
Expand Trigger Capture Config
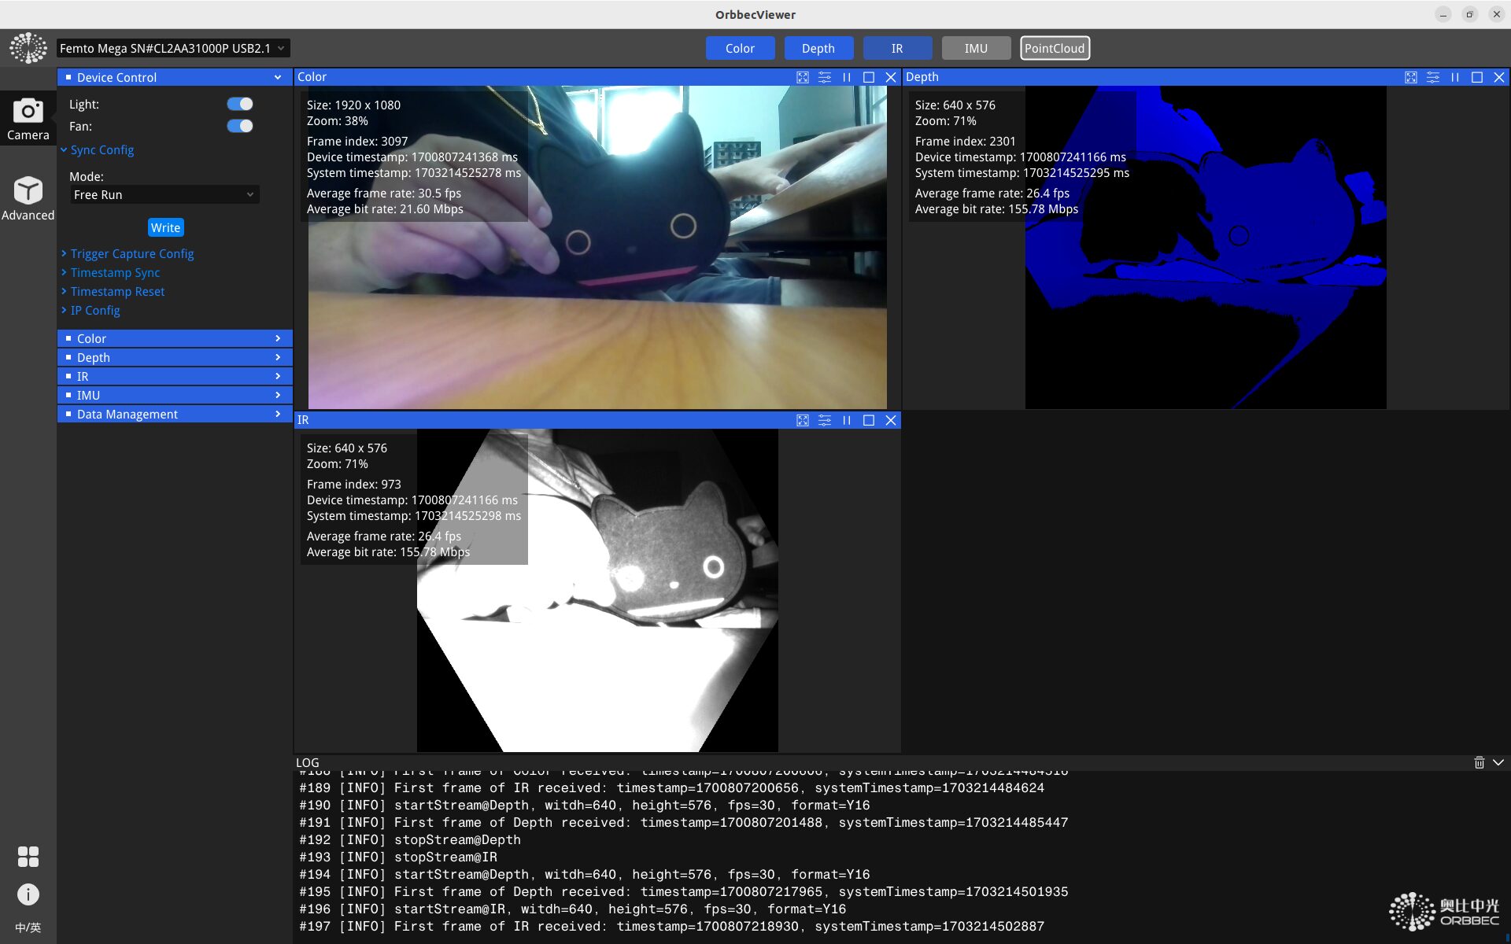(x=127, y=253)
